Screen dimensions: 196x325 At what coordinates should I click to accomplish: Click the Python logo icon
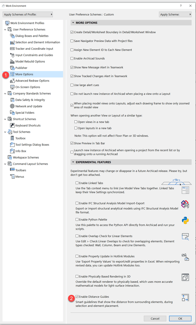[x=185, y=220]
